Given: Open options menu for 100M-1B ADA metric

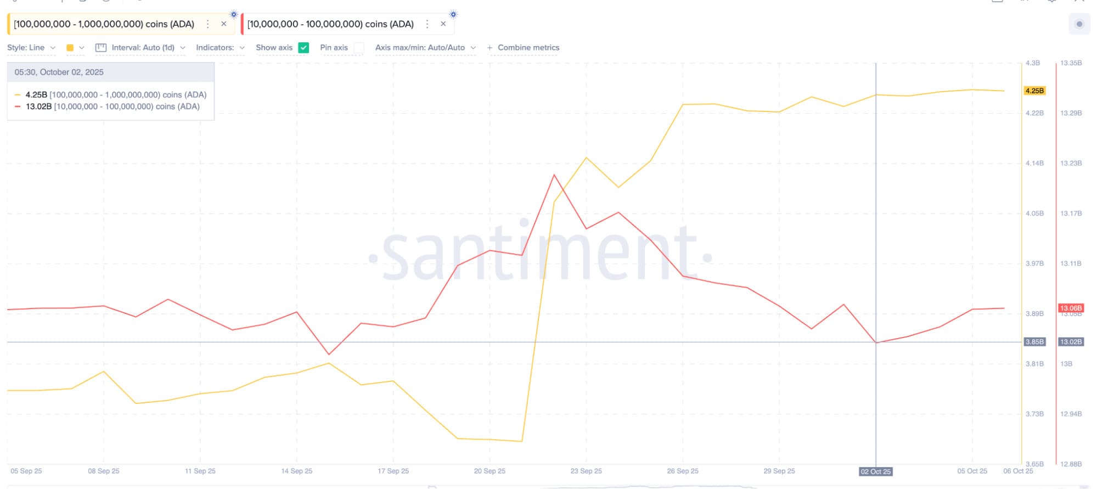Looking at the screenshot, I should tap(207, 24).
